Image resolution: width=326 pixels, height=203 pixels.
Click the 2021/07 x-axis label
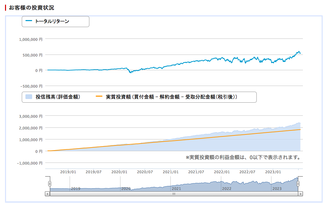pos(196,172)
